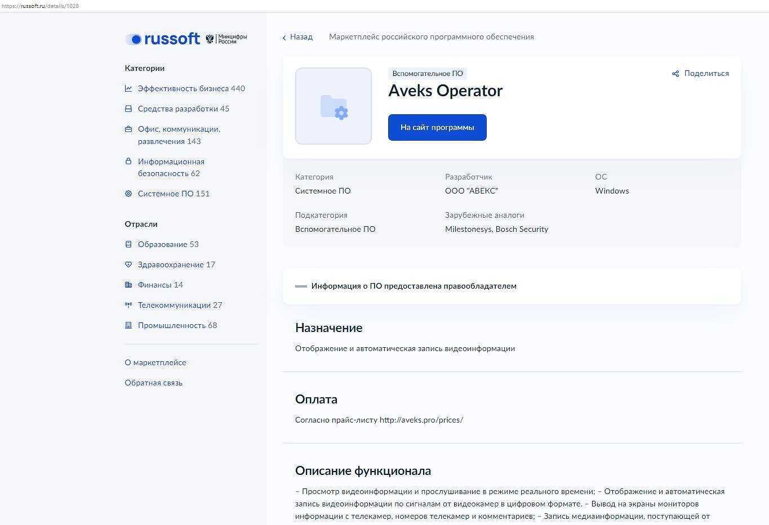
Task: Click the antenna icon beside Телекоммуникации
Action: pos(128,305)
